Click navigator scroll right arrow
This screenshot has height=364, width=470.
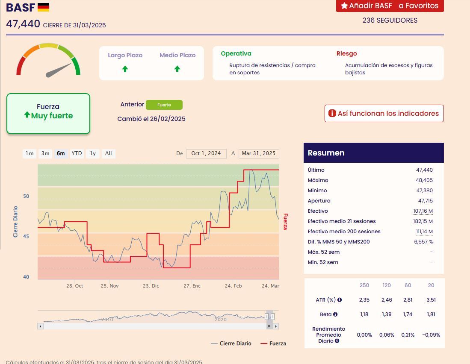[x=276, y=326]
